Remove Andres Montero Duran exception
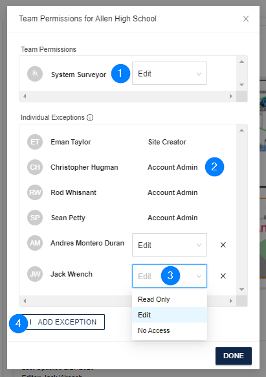This screenshot has width=266, height=377. click(x=223, y=245)
